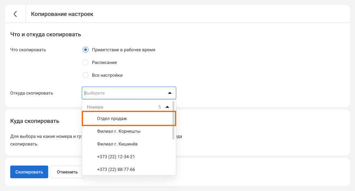Click the dropdown list scrollbar
355x191 pixels.
click(x=173, y=120)
